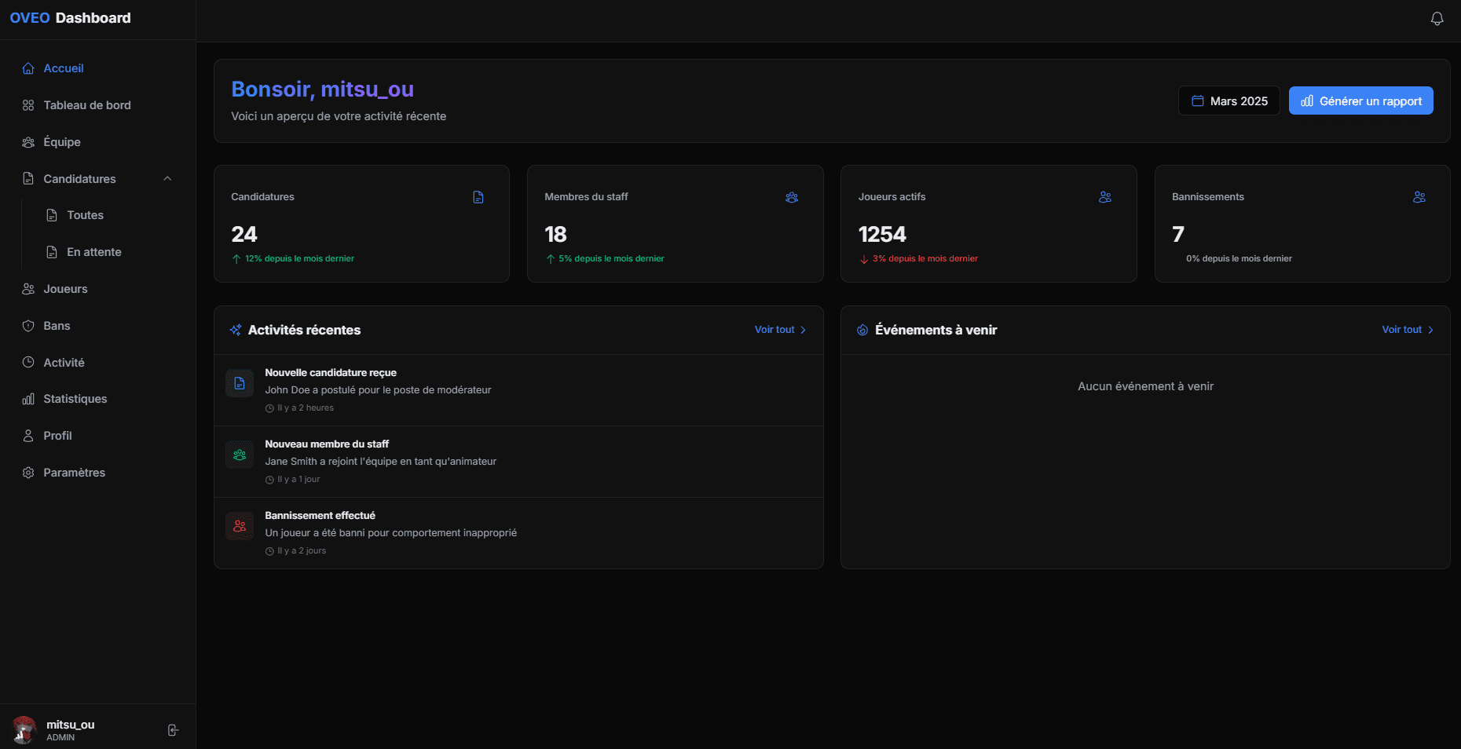Click the staff icon on the Membres du staff card
Screen dimensions: 1461x749
(792, 197)
